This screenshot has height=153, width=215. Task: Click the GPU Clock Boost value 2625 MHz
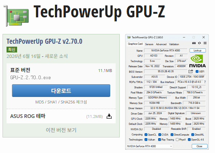click(x=199, y=119)
